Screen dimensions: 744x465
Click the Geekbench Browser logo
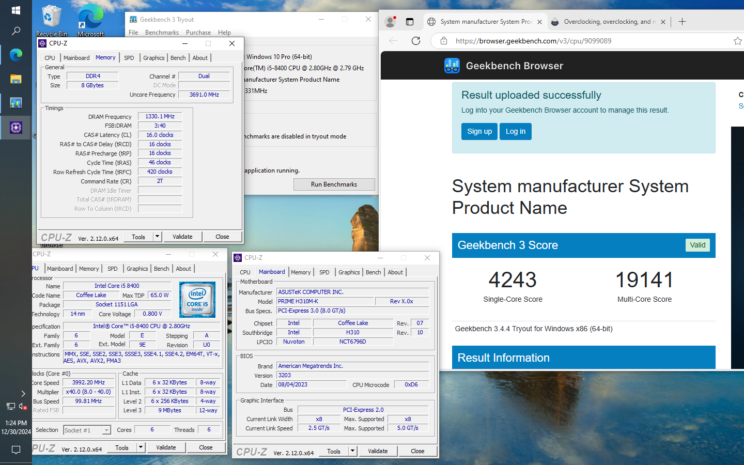452,66
